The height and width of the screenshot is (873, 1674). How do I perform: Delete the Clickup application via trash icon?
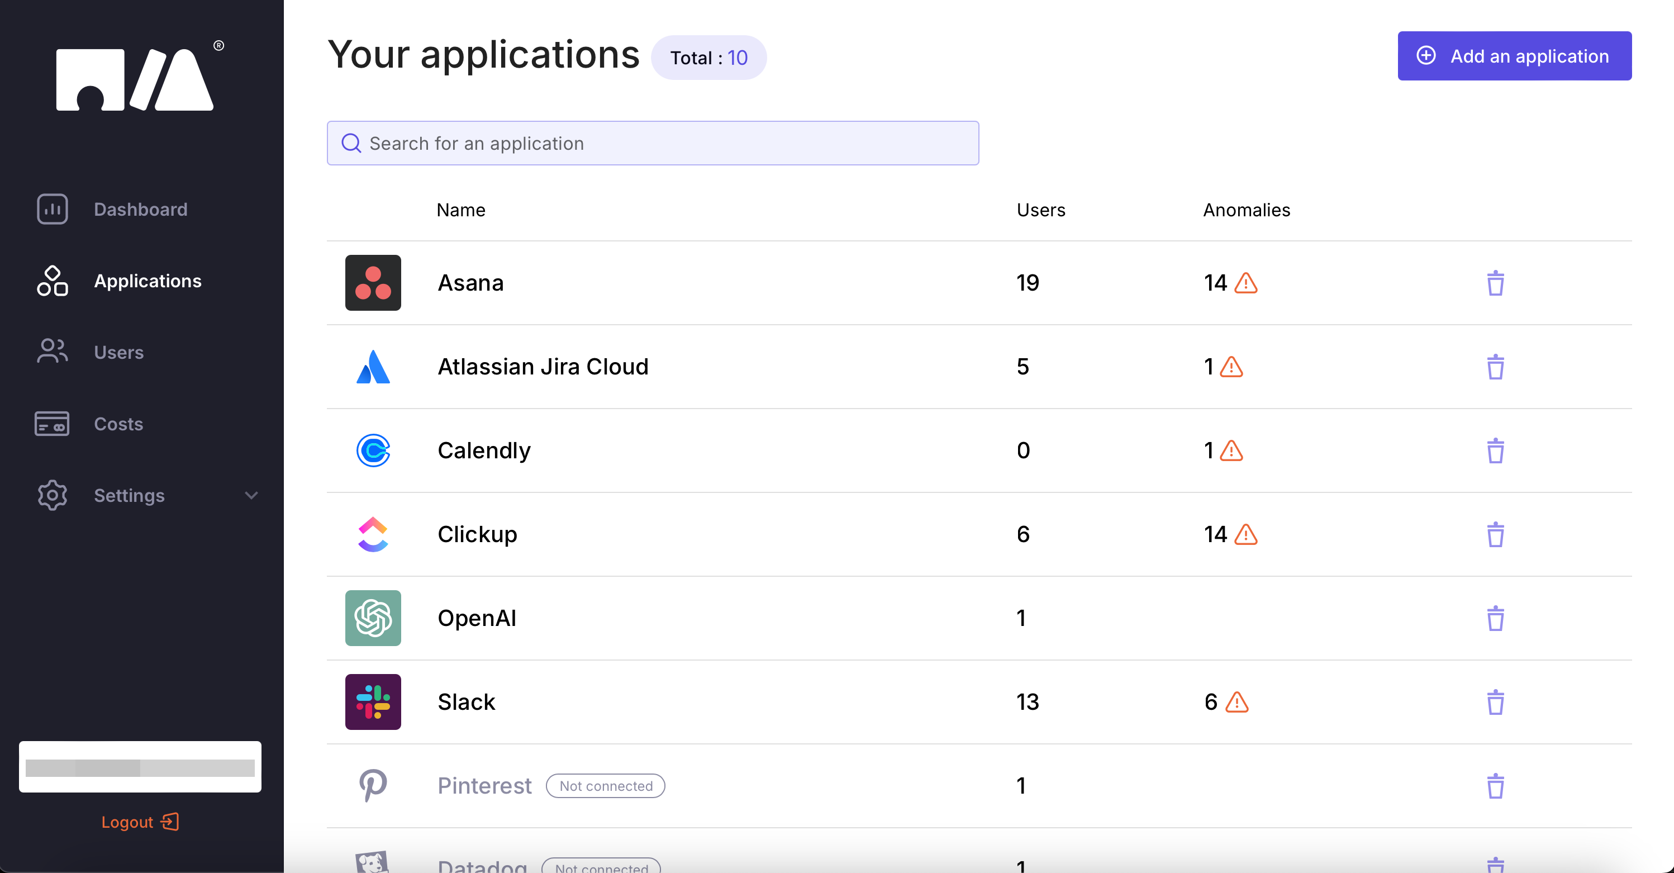point(1495,534)
